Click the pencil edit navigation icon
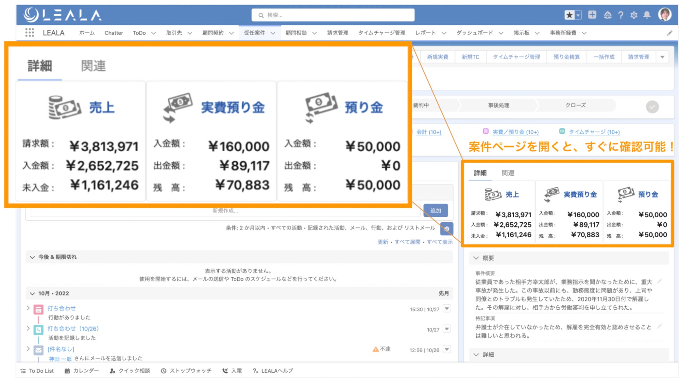The width and height of the screenshot is (679, 379). point(670,33)
